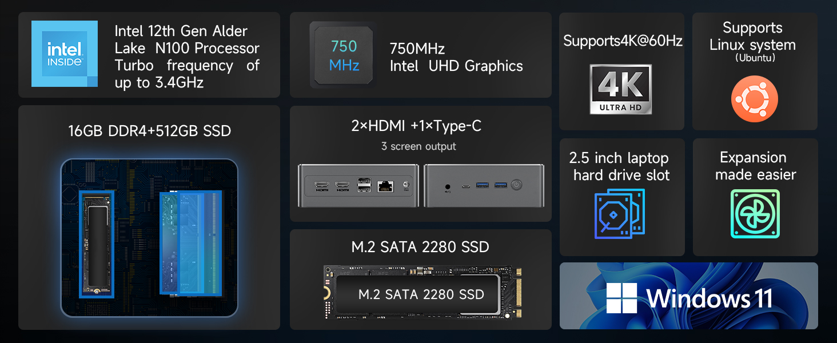Click the M.2 SATA 2280 SSD image
The image size is (837, 343).
click(x=420, y=293)
